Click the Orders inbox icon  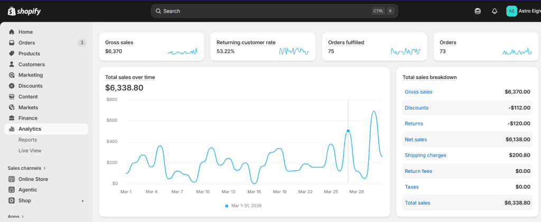click(12, 43)
